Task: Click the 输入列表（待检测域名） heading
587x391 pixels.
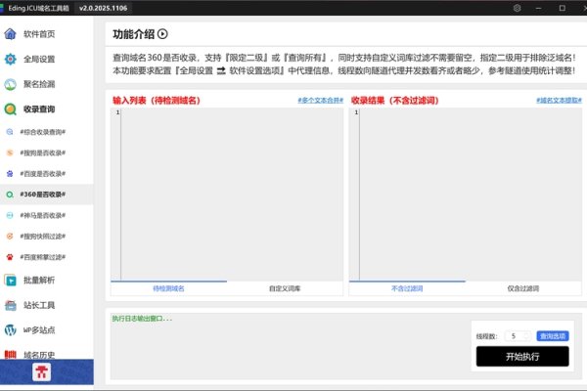Action: [x=157, y=101]
